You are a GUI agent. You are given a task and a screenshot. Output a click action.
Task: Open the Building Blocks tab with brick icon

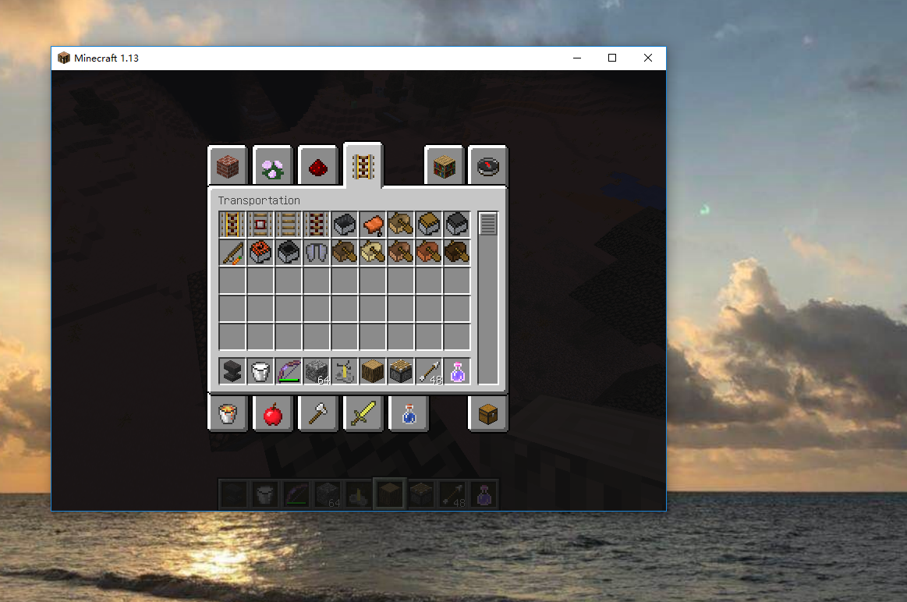coord(228,167)
